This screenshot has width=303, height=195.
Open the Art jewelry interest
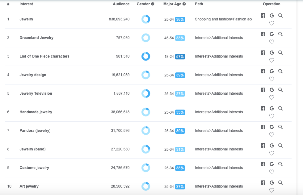coord(29,186)
